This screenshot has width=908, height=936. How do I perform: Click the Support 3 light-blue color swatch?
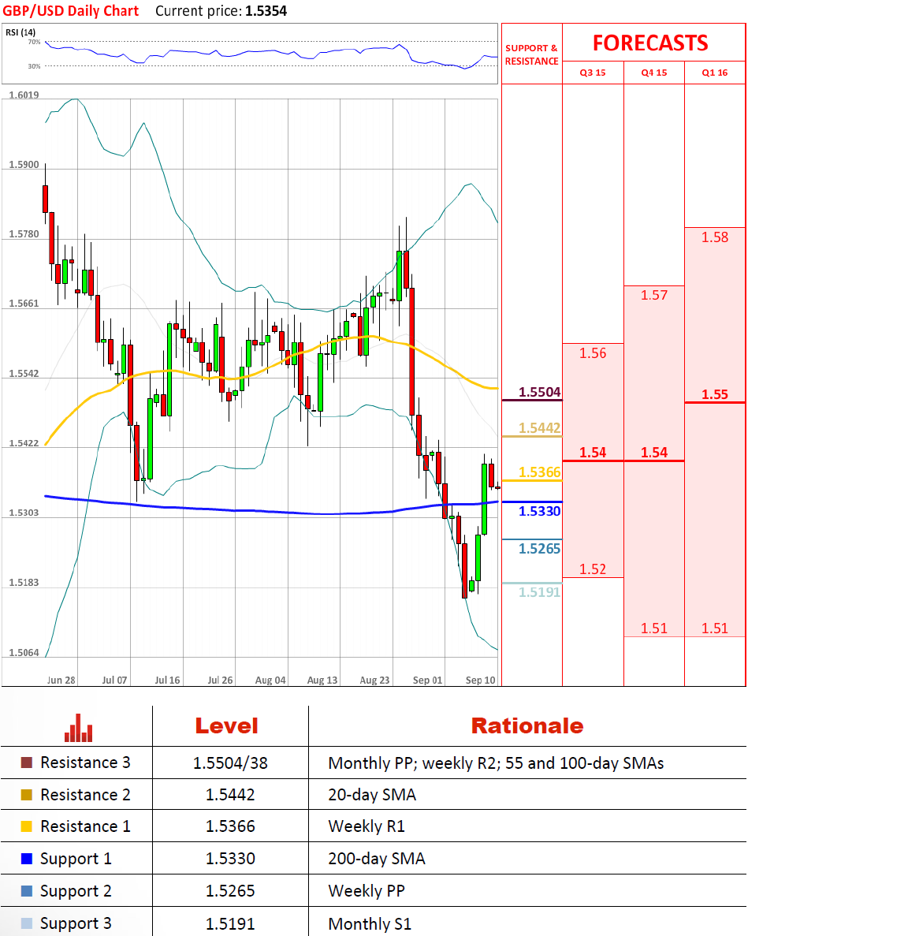point(26,923)
